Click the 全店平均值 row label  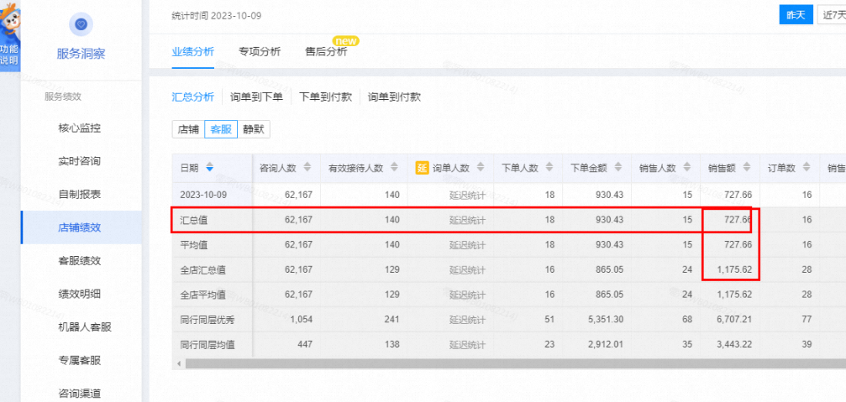click(203, 295)
